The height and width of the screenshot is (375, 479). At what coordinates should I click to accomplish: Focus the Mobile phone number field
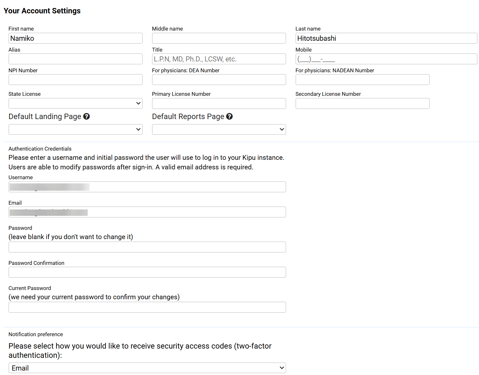[386, 59]
